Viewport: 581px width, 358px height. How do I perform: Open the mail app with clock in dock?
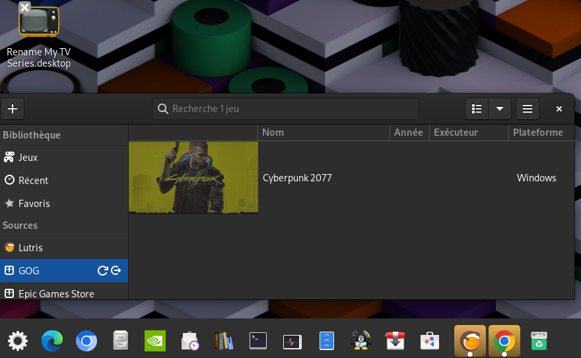click(189, 341)
